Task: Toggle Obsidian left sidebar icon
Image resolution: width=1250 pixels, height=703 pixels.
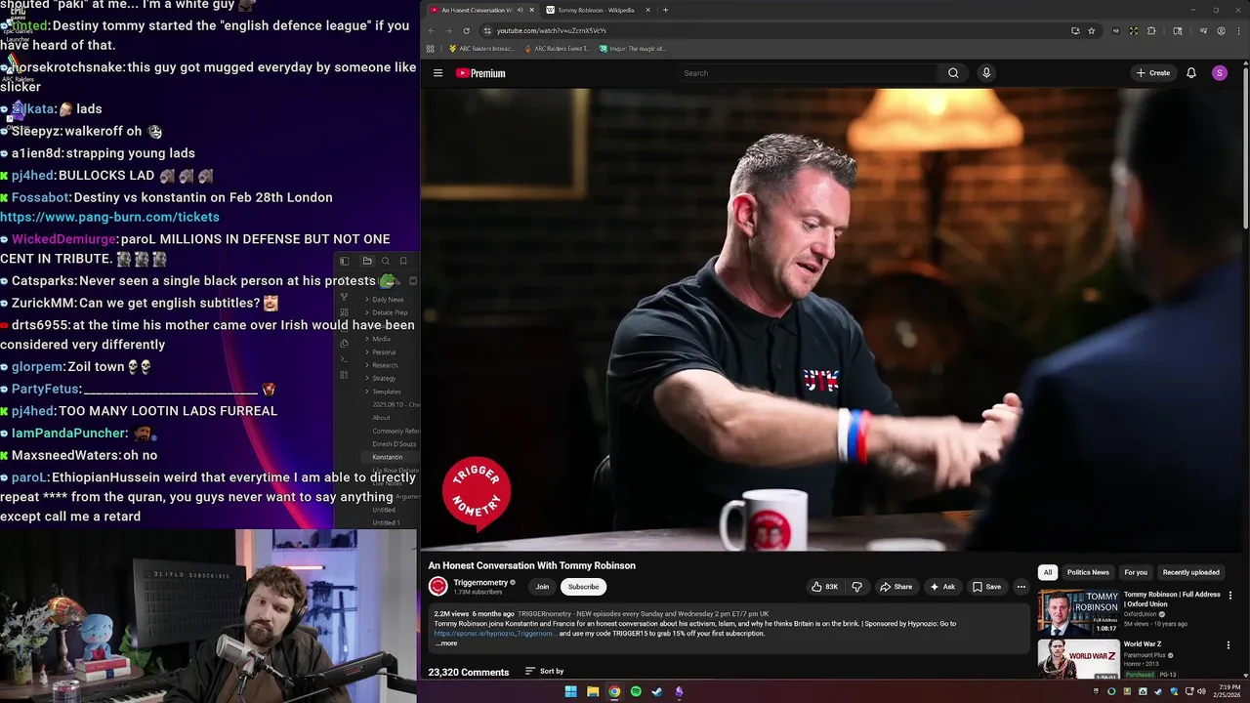Action: coord(344,261)
